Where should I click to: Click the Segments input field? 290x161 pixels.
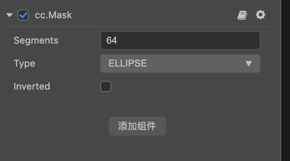coord(180,40)
